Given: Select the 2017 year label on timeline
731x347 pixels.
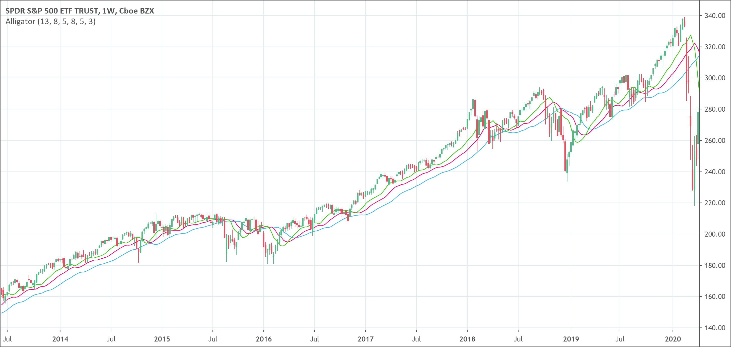Looking at the screenshot, I should (365, 339).
